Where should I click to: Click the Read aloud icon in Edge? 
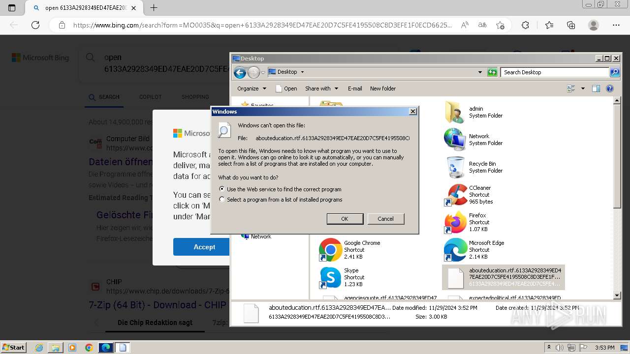(464, 25)
